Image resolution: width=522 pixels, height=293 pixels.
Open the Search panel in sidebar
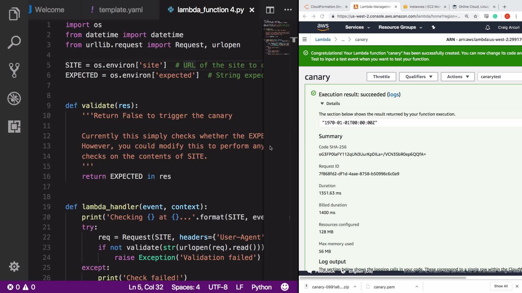pyautogui.click(x=14, y=42)
